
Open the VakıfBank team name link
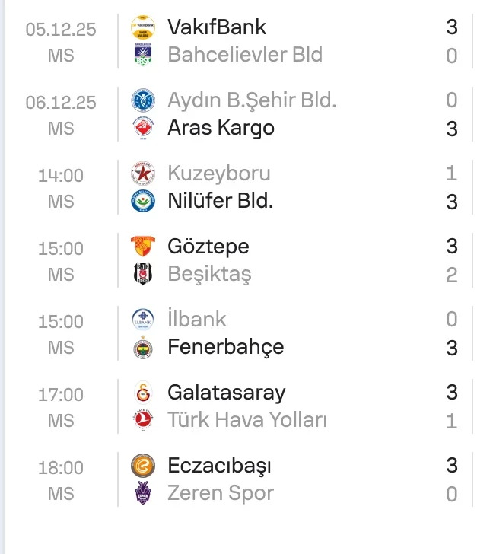(217, 27)
